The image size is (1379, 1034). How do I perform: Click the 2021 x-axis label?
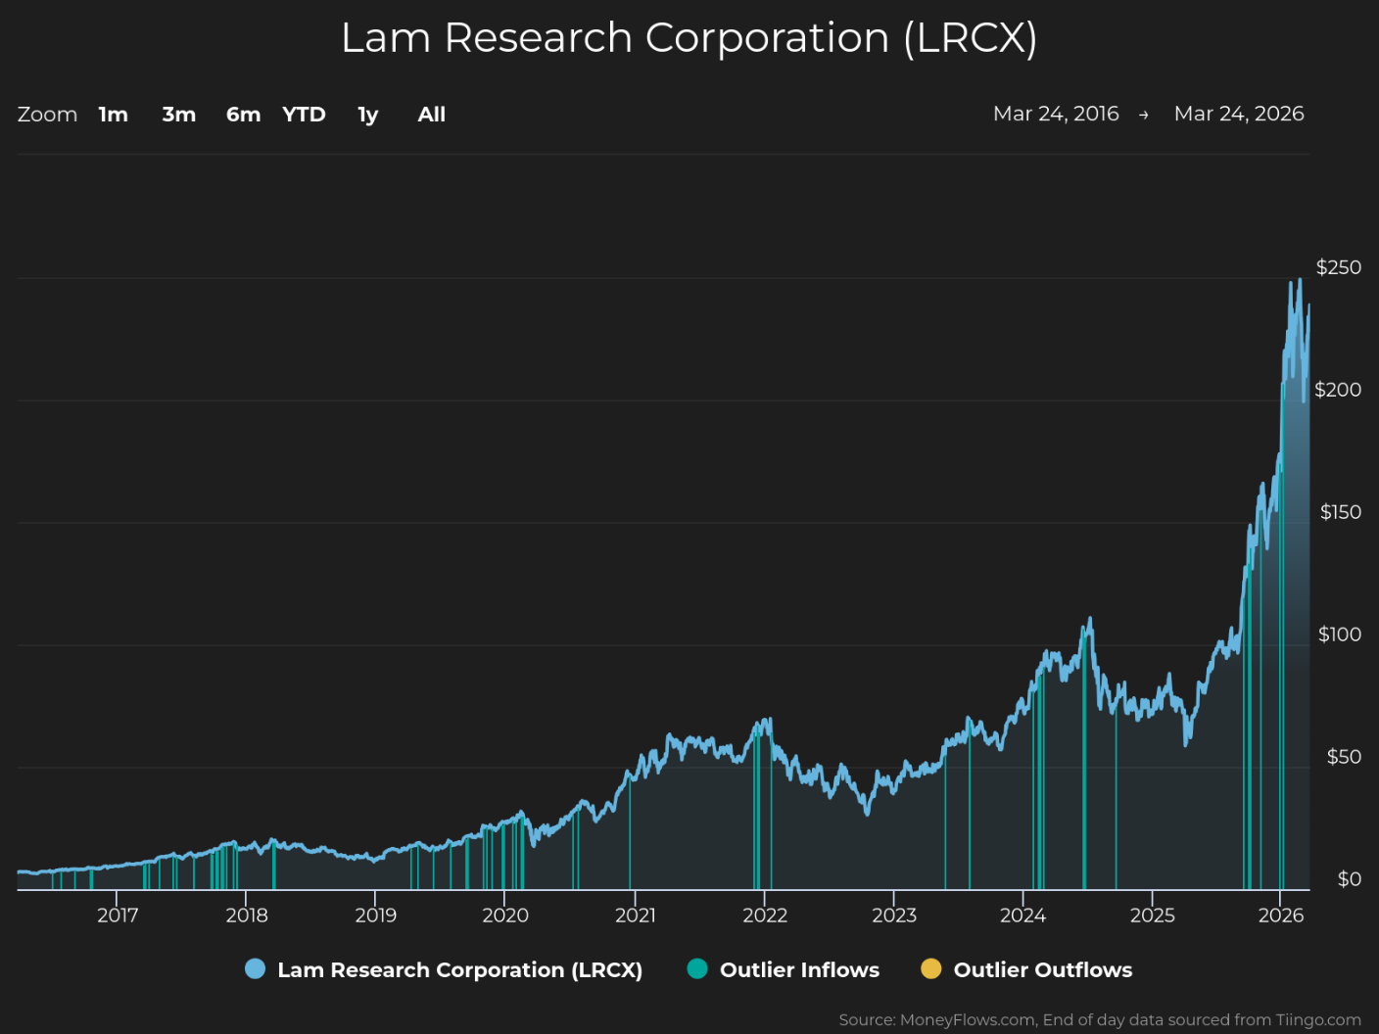coord(636,916)
